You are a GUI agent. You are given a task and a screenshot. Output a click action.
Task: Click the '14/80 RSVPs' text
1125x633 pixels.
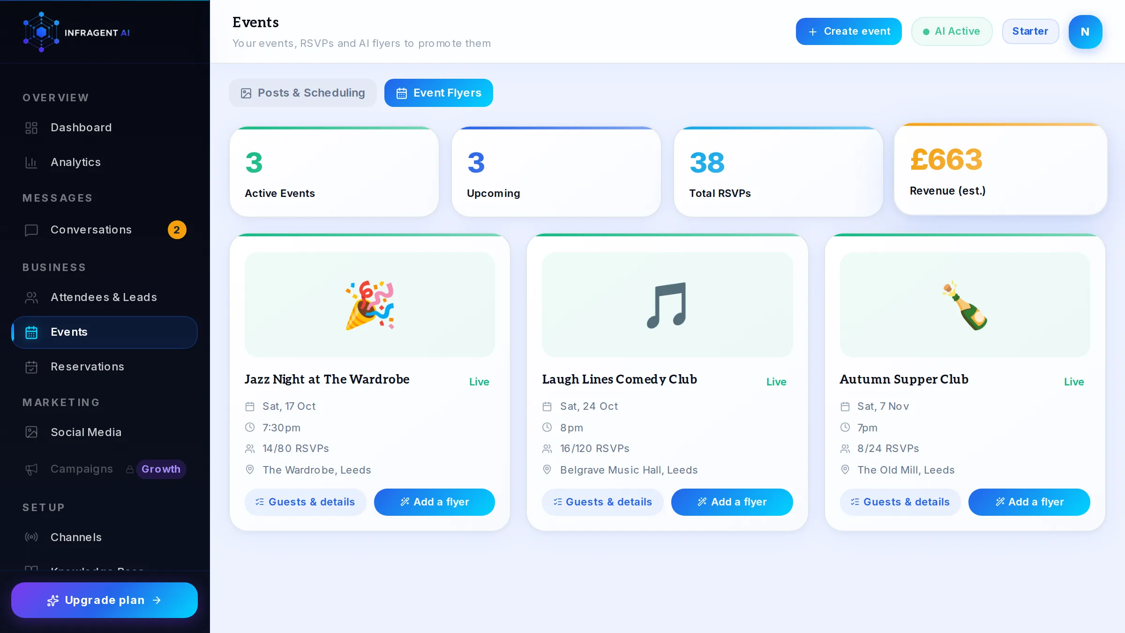[296, 449]
